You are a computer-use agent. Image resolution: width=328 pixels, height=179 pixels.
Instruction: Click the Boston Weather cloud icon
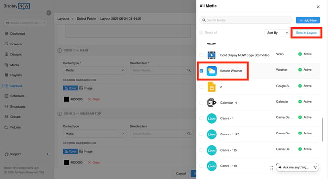(x=211, y=71)
